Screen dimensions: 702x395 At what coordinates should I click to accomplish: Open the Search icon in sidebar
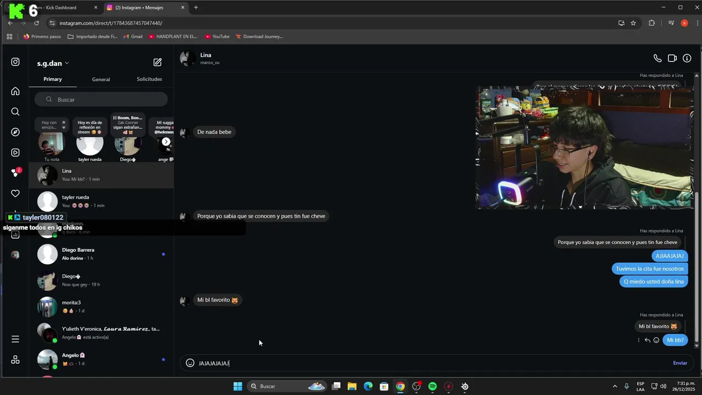tap(15, 111)
